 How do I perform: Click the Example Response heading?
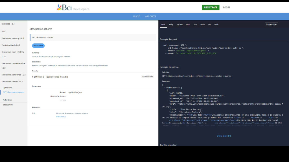click(x=169, y=67)
